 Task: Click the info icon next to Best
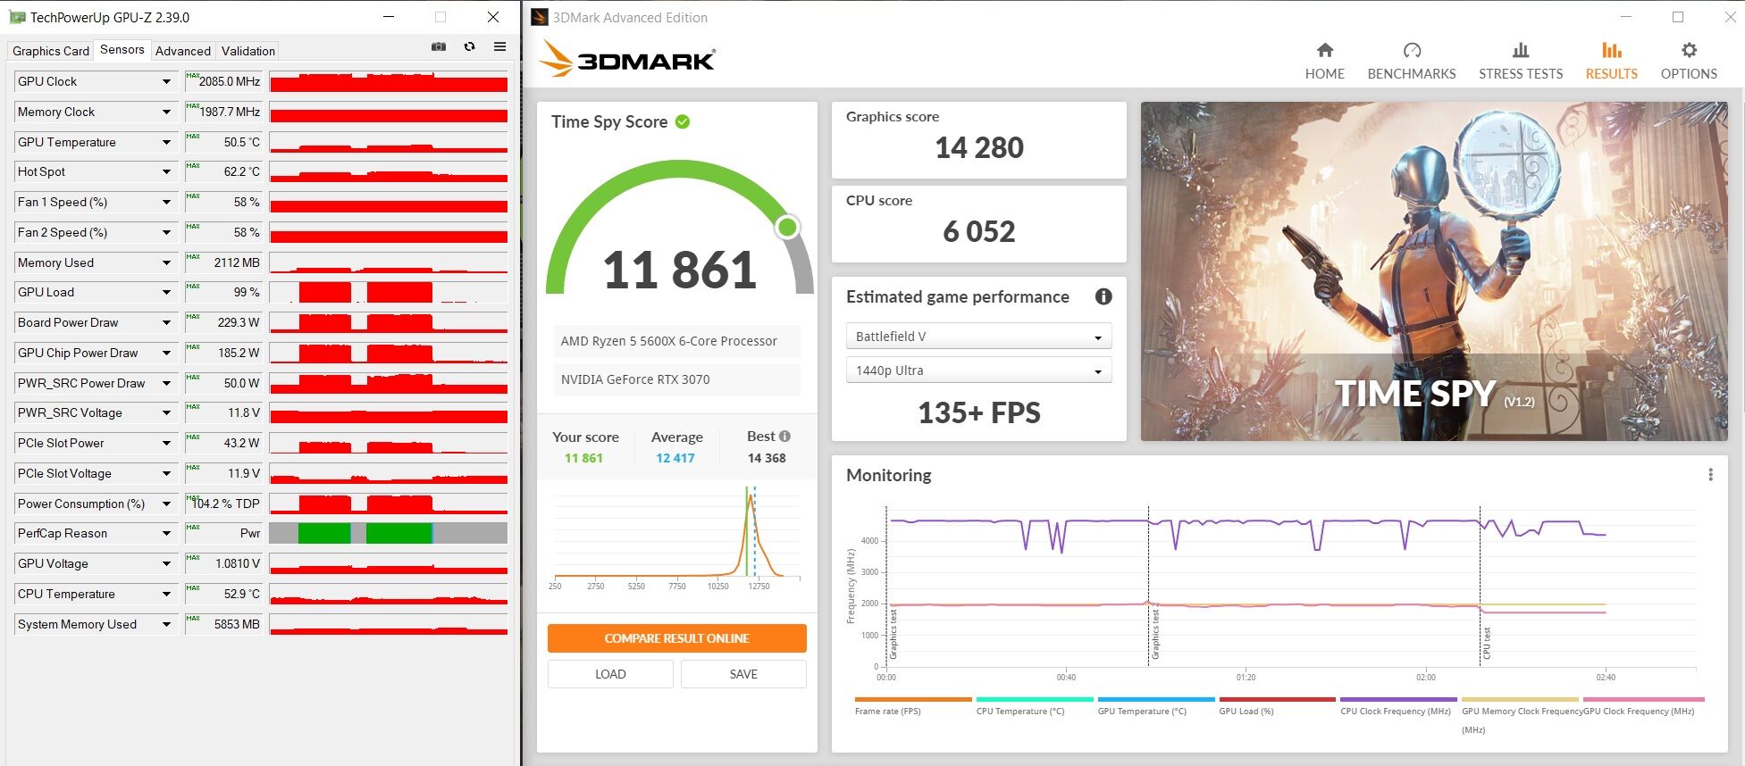pos(784,437)
